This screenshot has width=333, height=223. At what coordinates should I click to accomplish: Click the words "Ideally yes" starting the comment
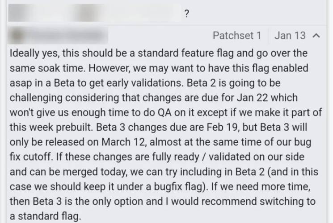[34, 53]
